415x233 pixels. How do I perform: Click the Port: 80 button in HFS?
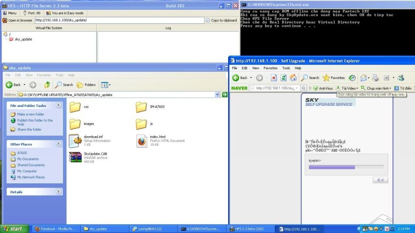click(32, 13)
